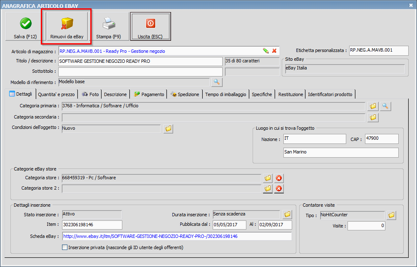Click the Categoria store value field
The image size is (417, 267).
click(x=161, y=178)
